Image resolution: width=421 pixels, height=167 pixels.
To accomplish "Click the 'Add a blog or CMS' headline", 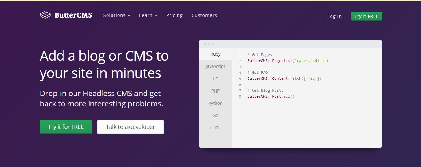I will [x=104, y=64].
